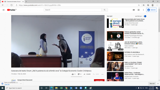Image resolution: width=160 pixels, height=90 pixels.
Task: Click the search magnifier button
Action: (x=104, y=10)
